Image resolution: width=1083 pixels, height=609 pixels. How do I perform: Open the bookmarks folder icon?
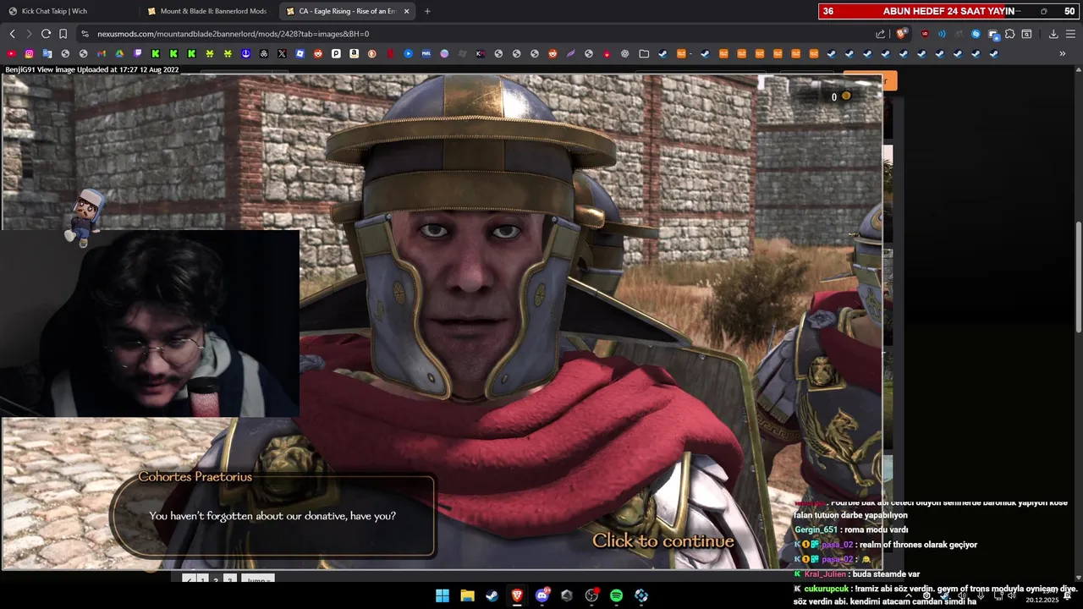tap(644, 53)
